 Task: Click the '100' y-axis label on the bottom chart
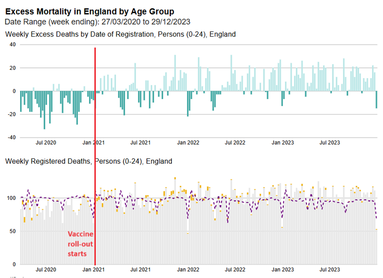pyautogui.click(x=11, y=198)
